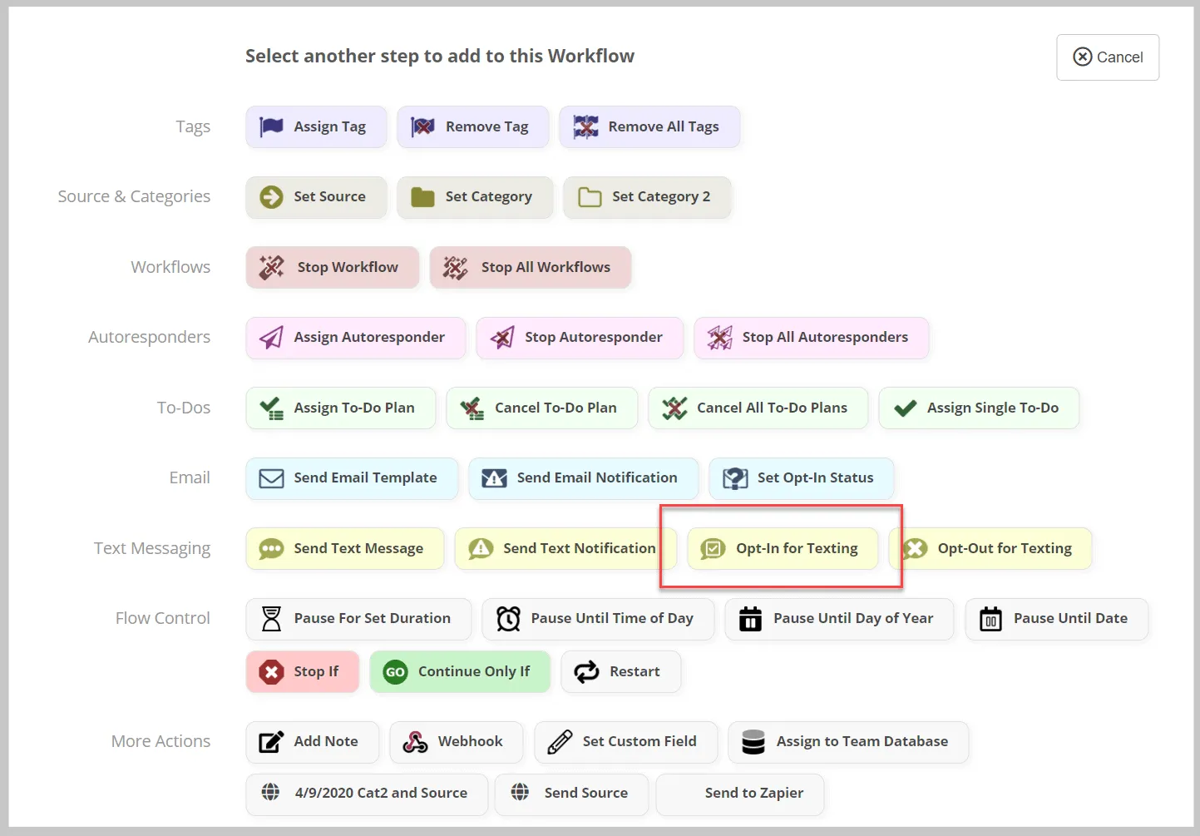This screenshot has width=1200, height=836.
Task: Choose Continue Only If step
Action: (460, 672)
